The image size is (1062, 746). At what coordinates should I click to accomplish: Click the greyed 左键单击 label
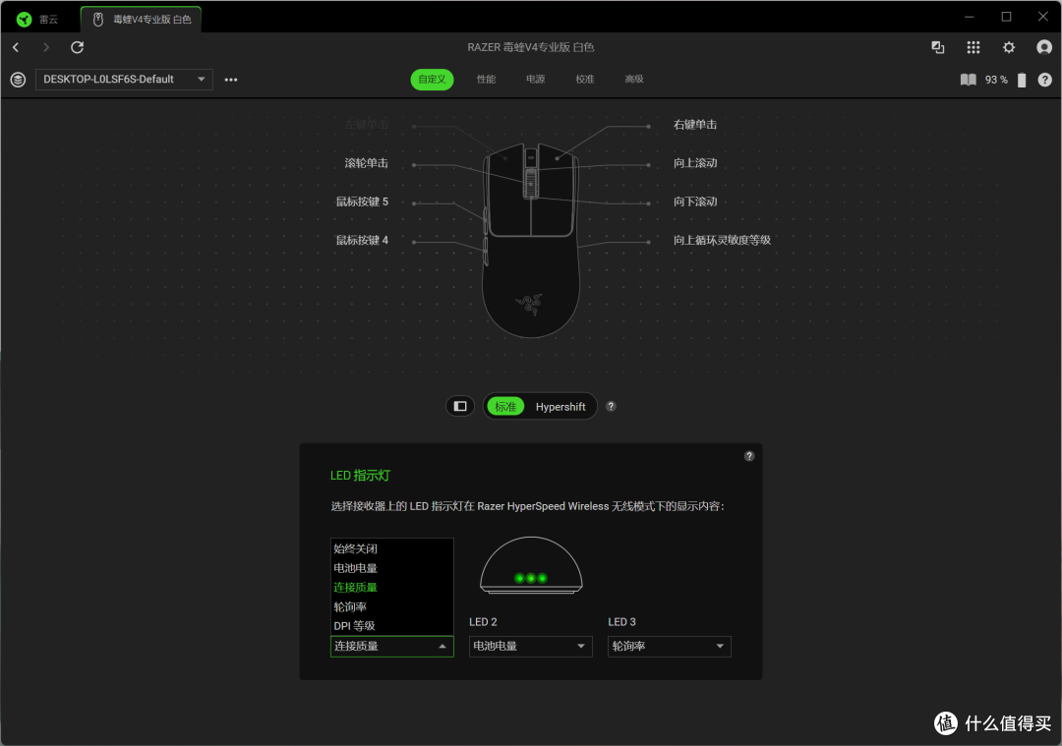coord(367,125)
